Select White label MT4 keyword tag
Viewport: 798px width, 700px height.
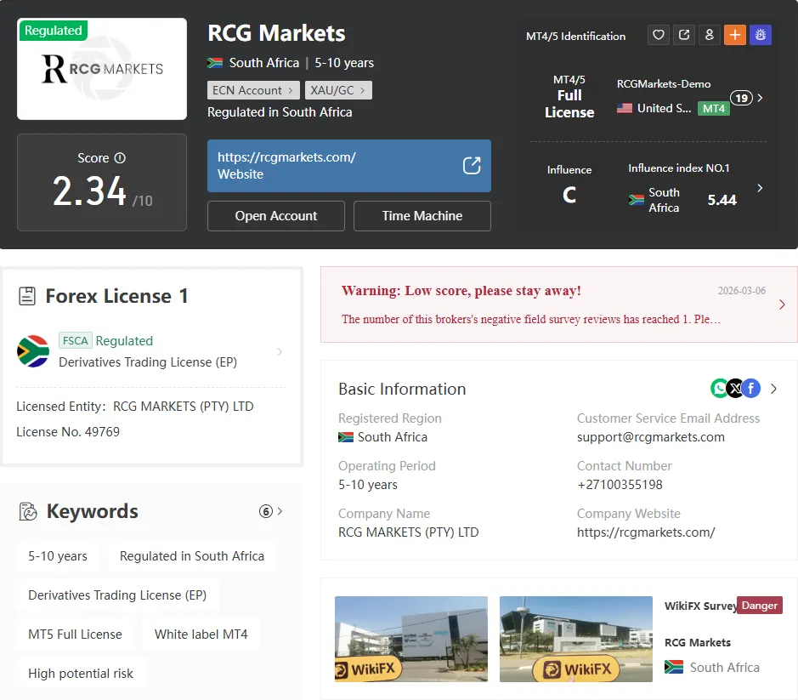pyautogui.click(x=201, y=635)
